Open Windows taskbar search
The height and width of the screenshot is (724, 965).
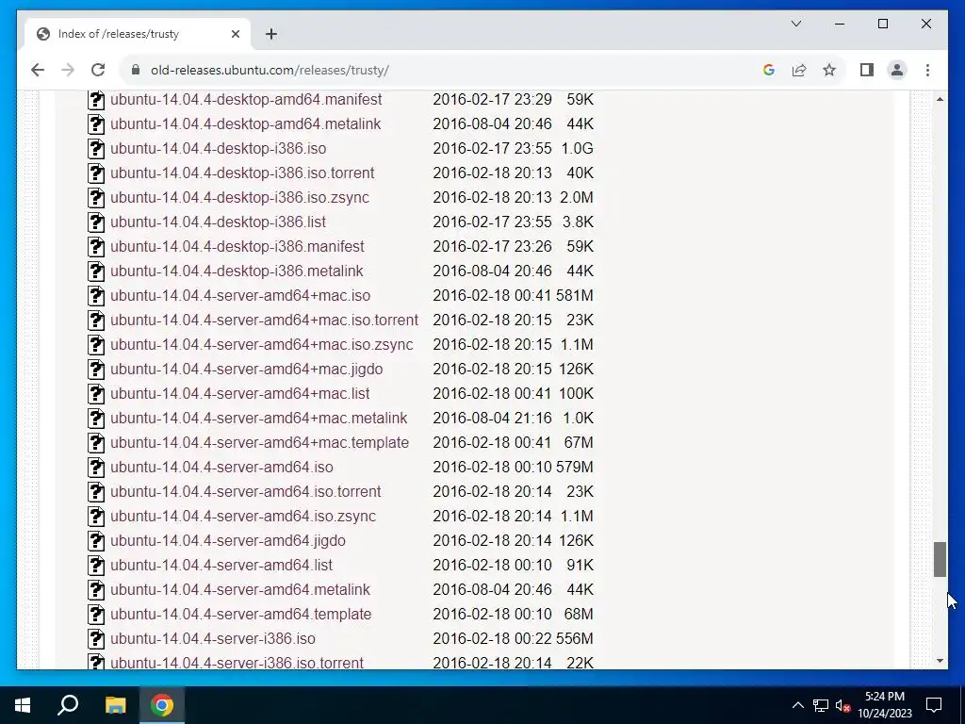coord(68,705)
